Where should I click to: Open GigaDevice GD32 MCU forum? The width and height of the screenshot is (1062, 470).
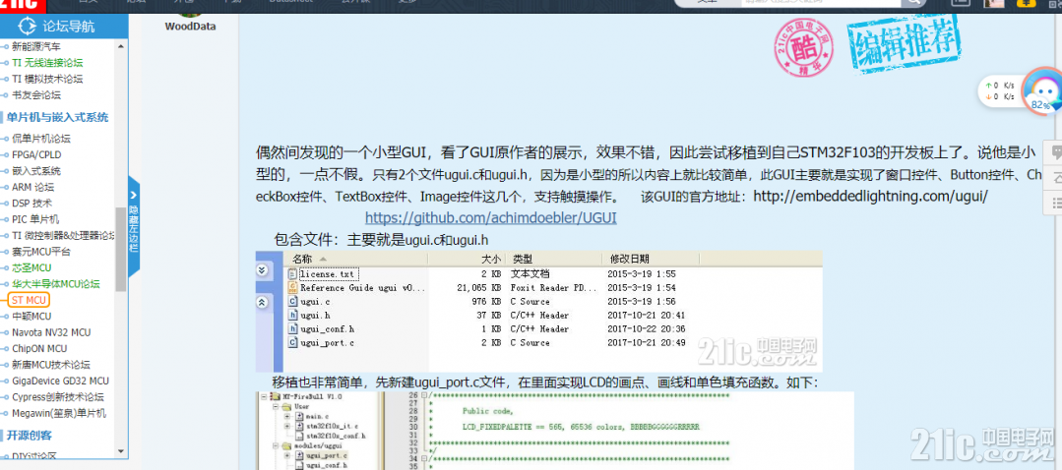[x=60, y=381]
